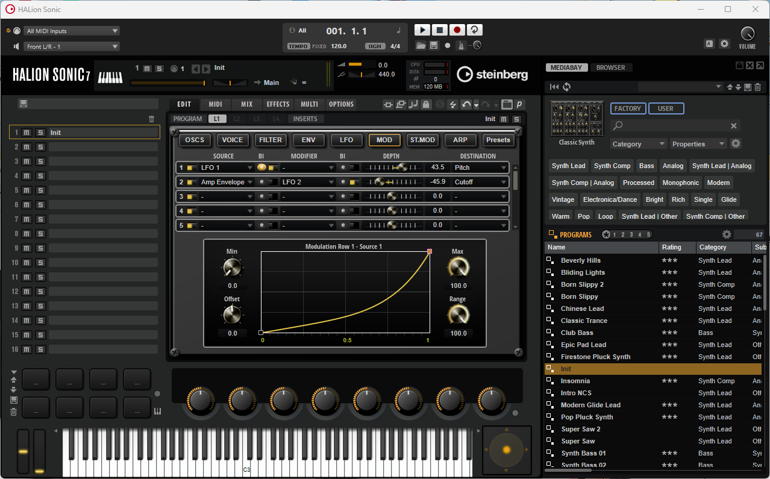The height and width of the screenshot is (479, 770).
Task: Clear the MediaBay search with the X
Action: pyautogui.click(x=734, y=126)
